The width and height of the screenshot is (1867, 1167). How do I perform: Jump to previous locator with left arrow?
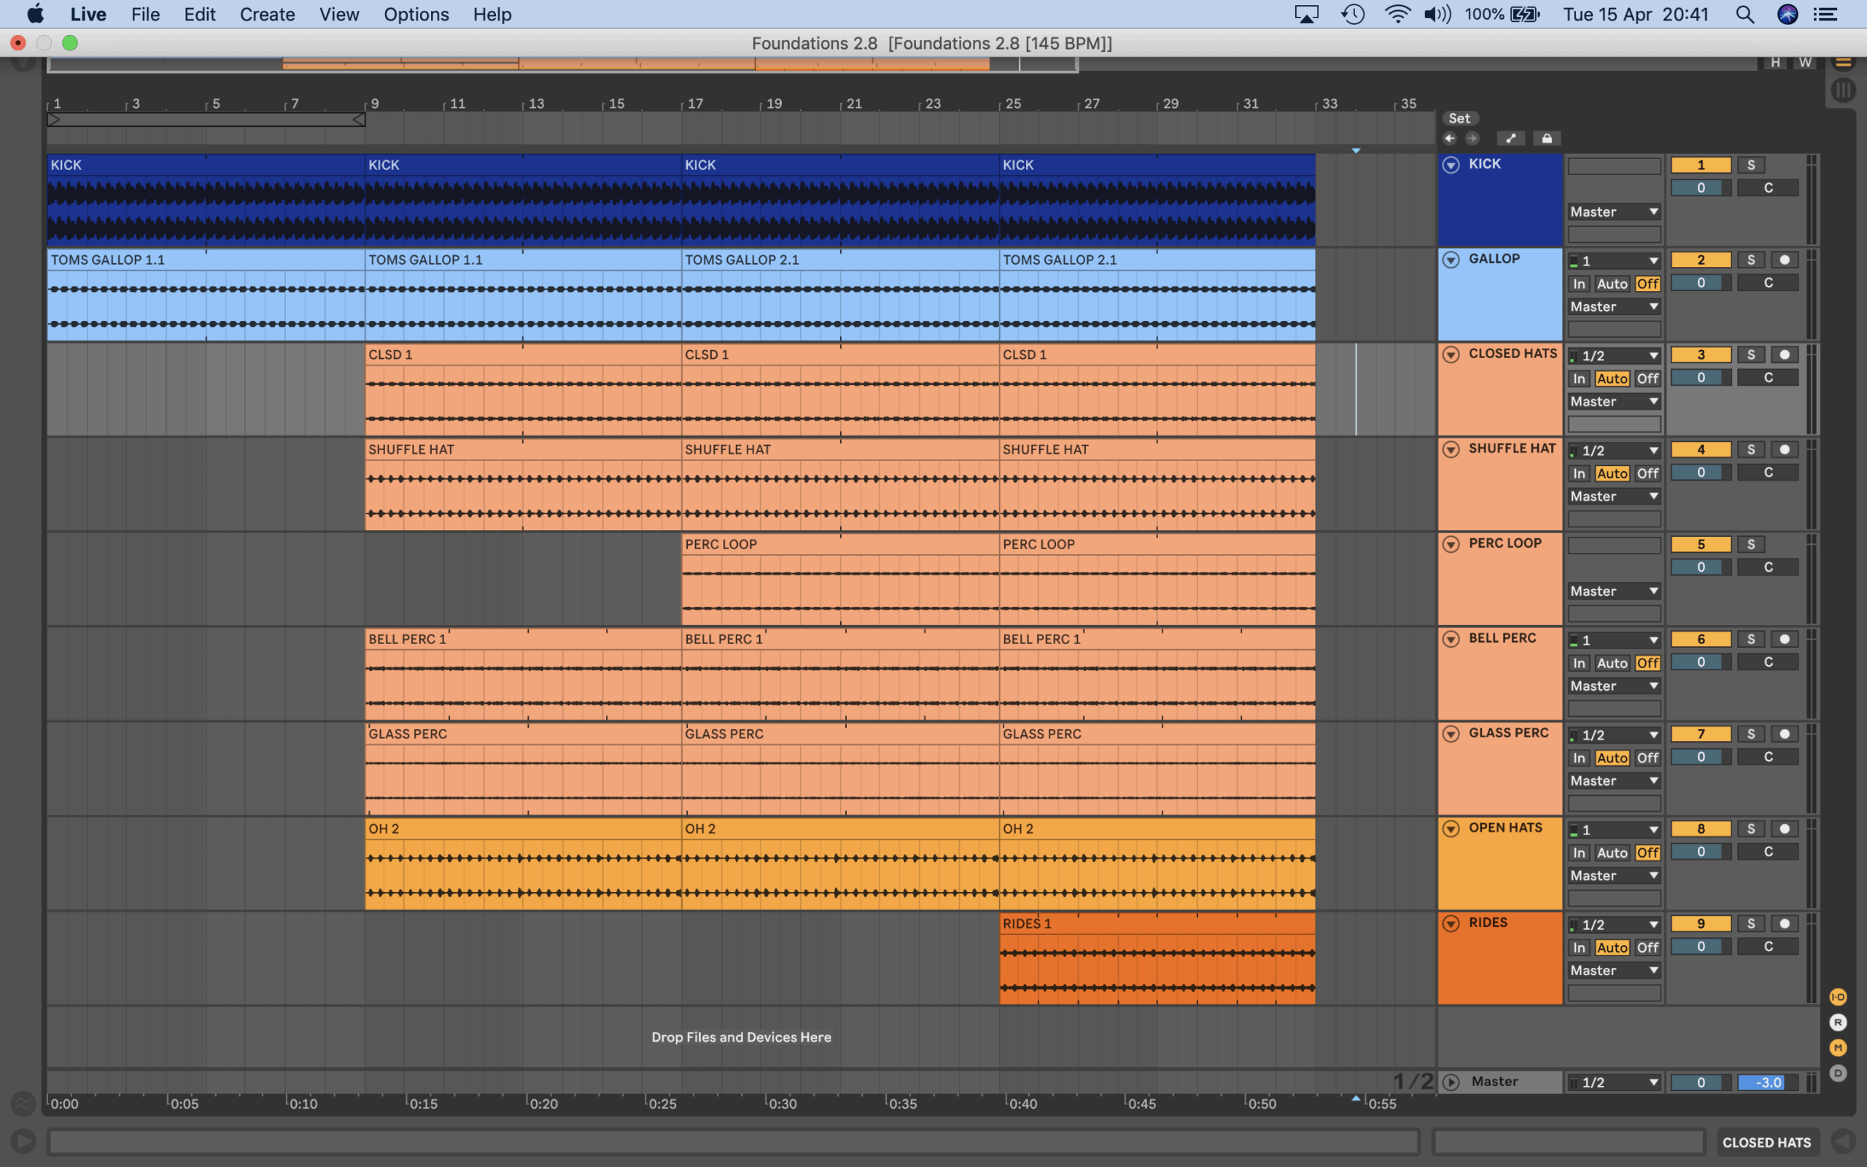point(1450,138)
